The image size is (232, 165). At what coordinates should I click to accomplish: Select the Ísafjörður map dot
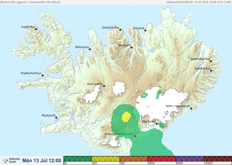[36, 29]
